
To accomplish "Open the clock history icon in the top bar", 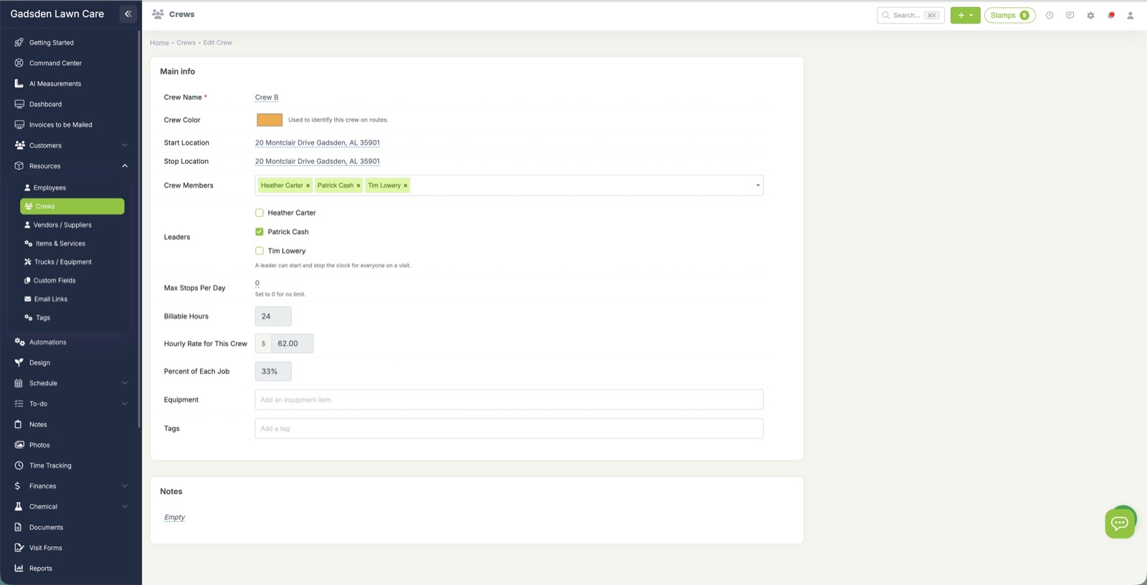I will coord(1050,15).
